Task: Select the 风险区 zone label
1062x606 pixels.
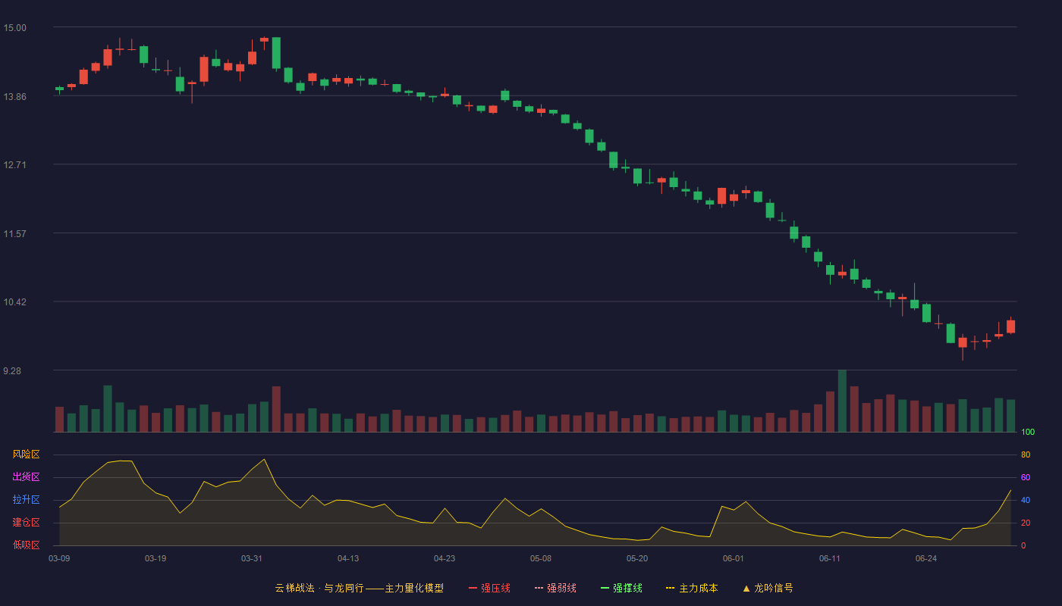Action: pyautogui.click(x=26, y=454)
